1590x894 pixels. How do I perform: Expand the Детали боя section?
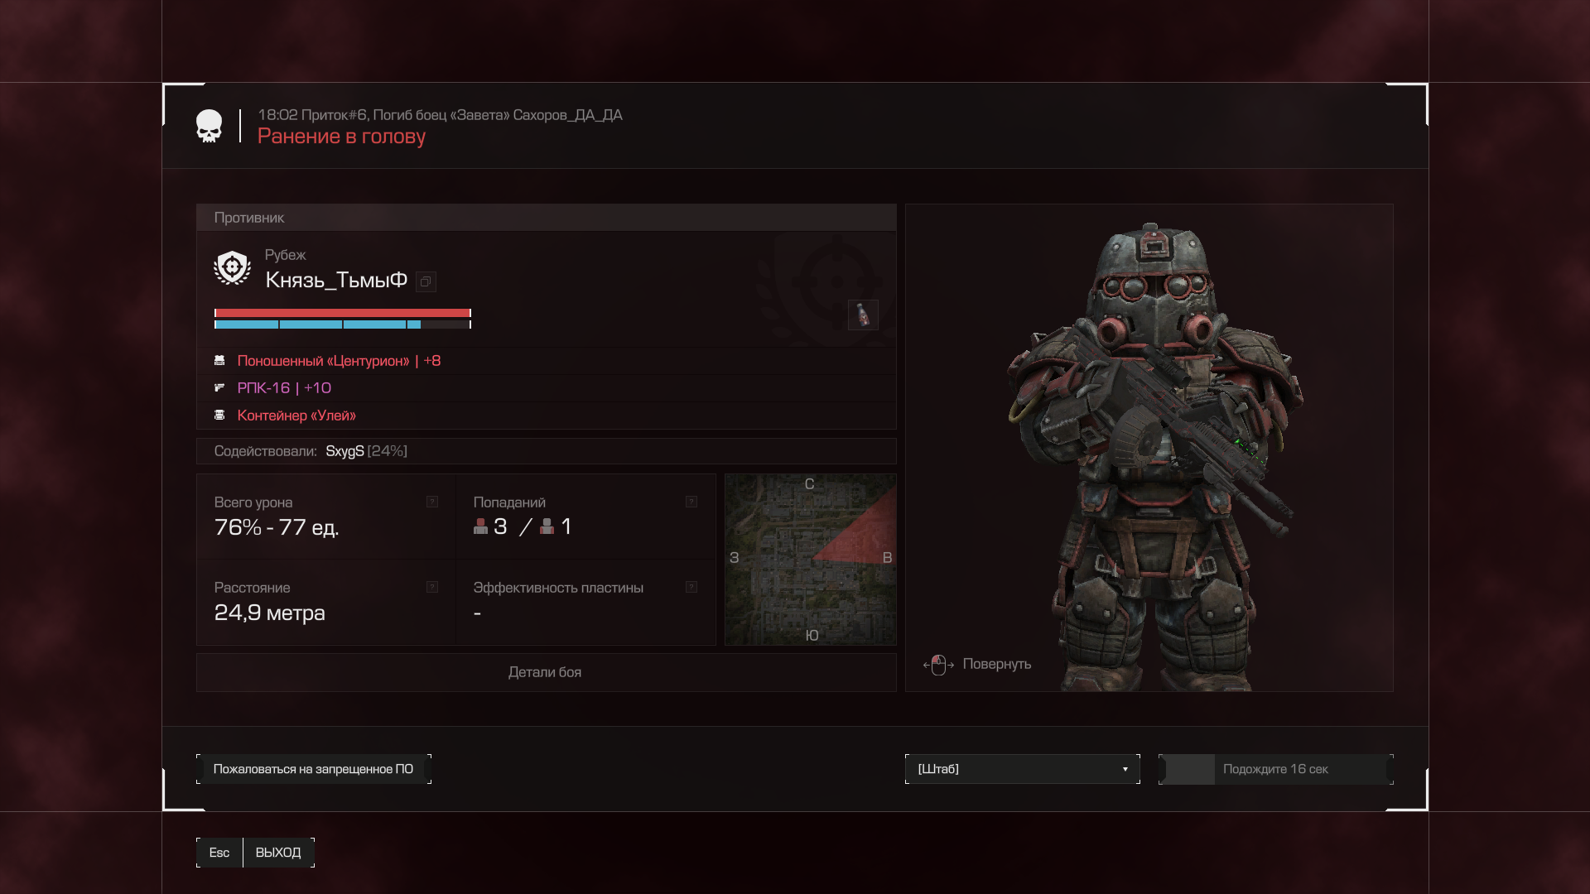(x=547, y=672)
